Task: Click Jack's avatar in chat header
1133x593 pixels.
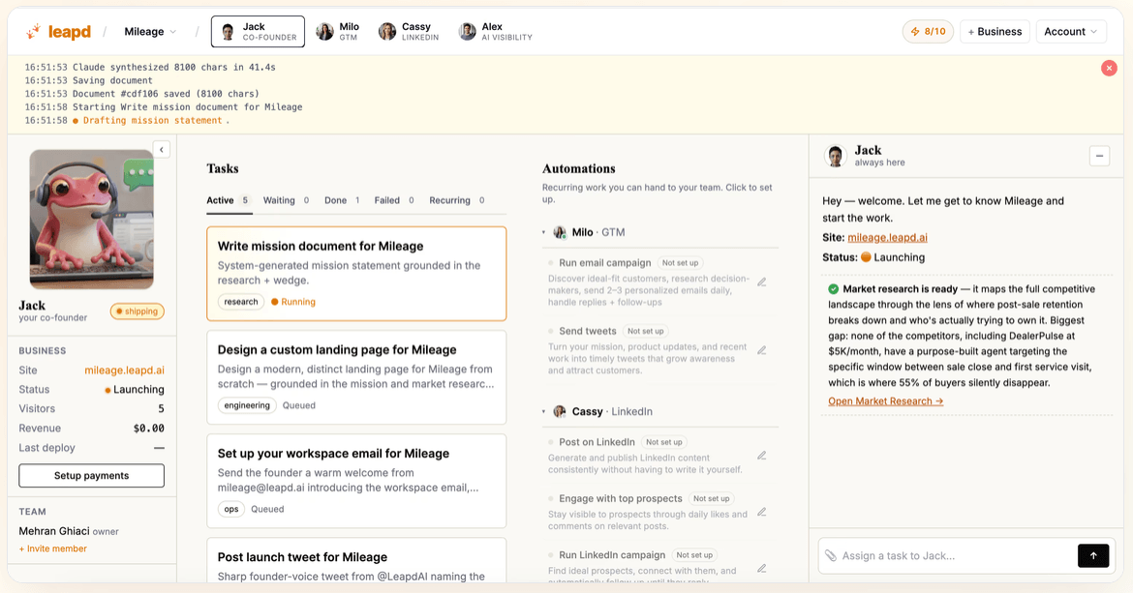Action: pos(836,156)
